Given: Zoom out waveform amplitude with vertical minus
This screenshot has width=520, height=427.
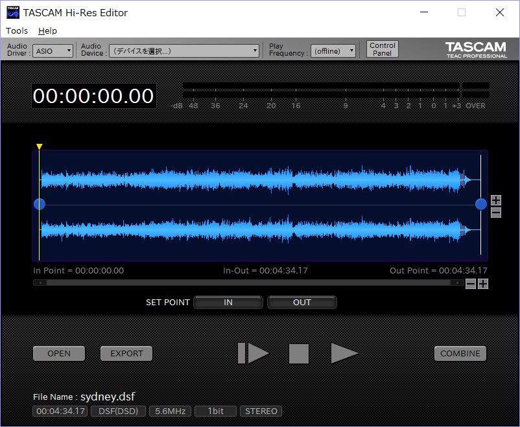Looking at the screenshot, I should pos(496,213).
